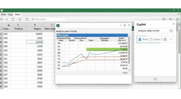Click the green Excel icon in the dialog title
The image size is (181, 99).
tap(58, 25)
